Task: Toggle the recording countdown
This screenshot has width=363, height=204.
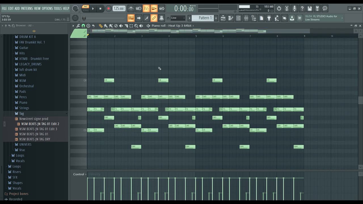Action: point(146,8)
